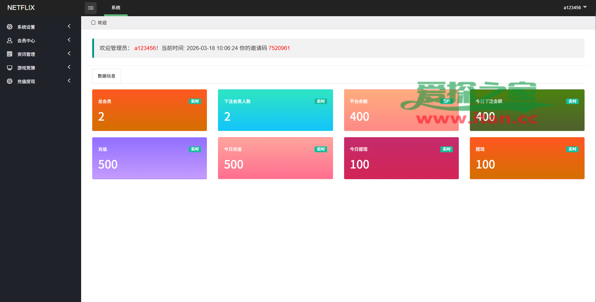Click the home icon in breadcrumb

pos(93,22)
